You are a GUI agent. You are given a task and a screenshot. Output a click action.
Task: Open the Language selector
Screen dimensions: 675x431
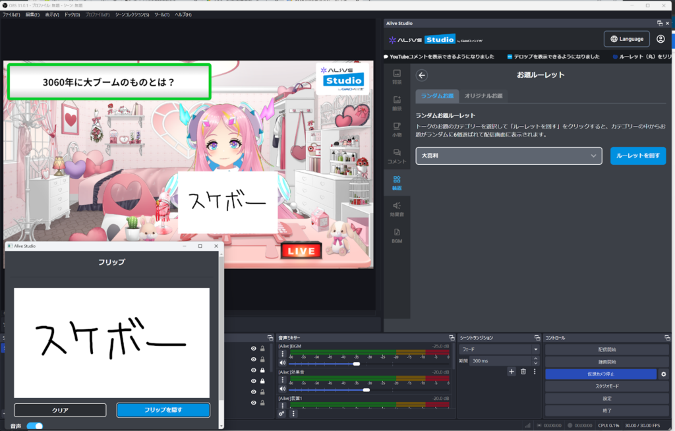(x=626, y=39)
